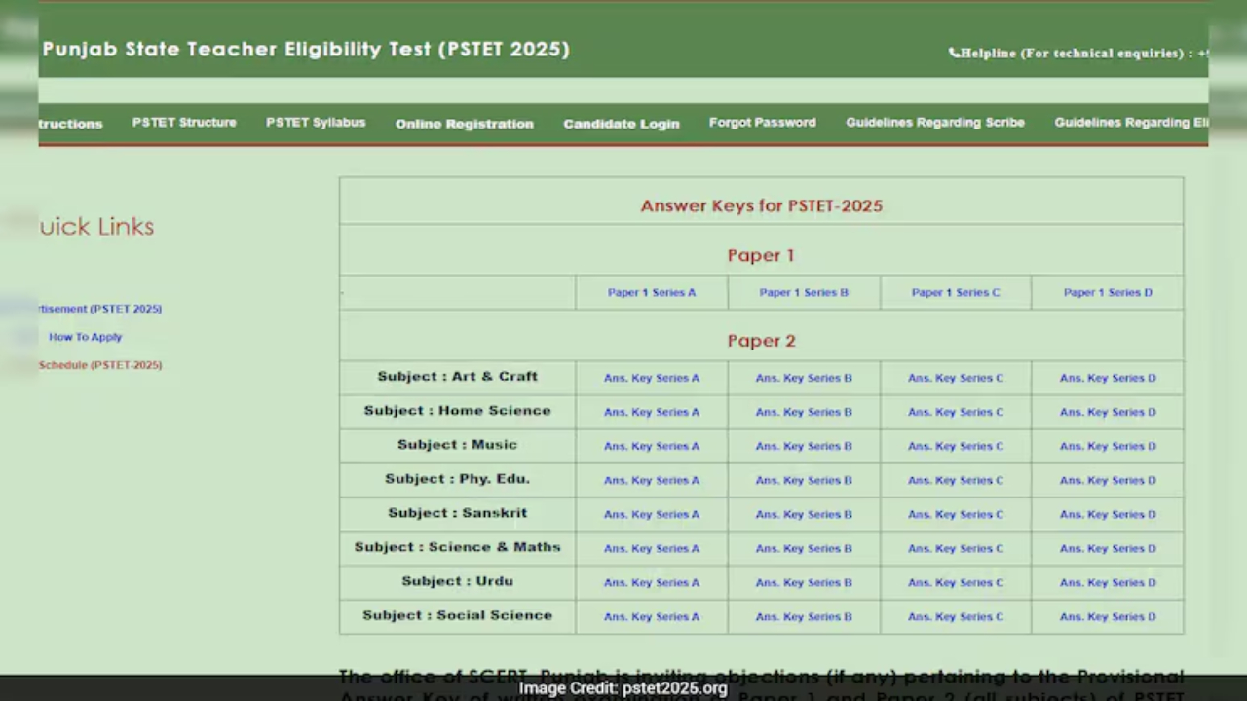Open Social Science Ans. Key Series D
1247x701 pixels.
(1107, 615)
